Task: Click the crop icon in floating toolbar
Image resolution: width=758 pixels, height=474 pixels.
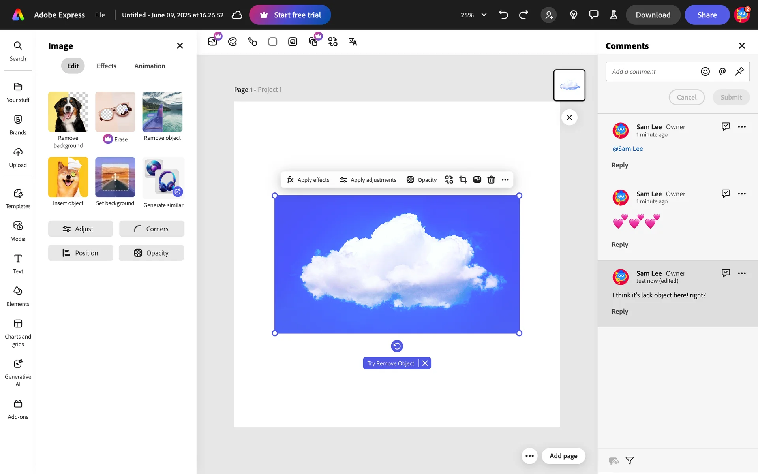Action: pyautogui.click(x=463, y=180)
